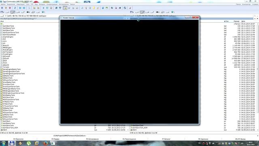259x146 pixels.
Task: Click the first round blue toolbar icon
Action: click(x=2, y=8)
